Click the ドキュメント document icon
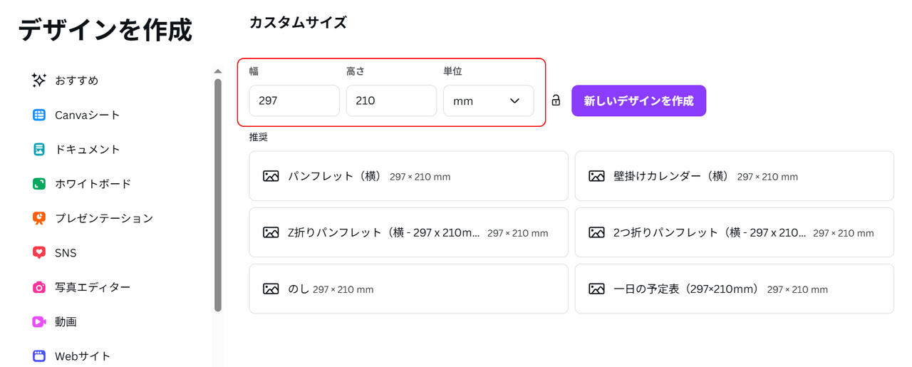Image resolution: width=912 pixels, height=367 pixels. [39, 149]
